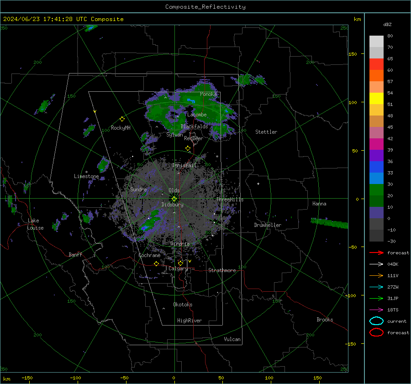Click the dBZ legend heading

(x=387, y=25)
